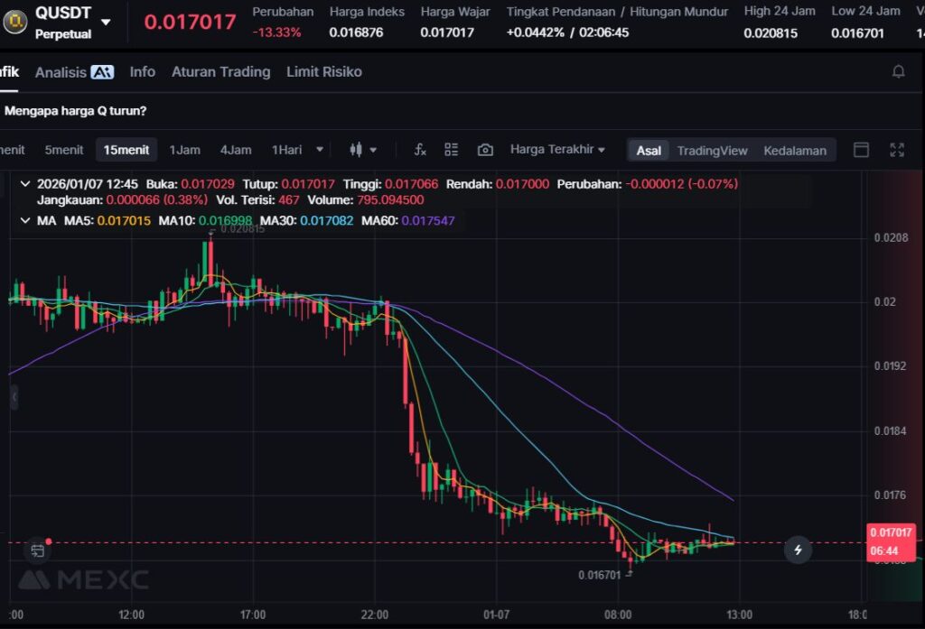Viewport: 925px width, 629px height.
Task: Switch chart source to TradingView
Action: pyautogui.click(x=712, y=151)
